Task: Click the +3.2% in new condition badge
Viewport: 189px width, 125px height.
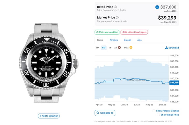Action: (x=107, y=32)
